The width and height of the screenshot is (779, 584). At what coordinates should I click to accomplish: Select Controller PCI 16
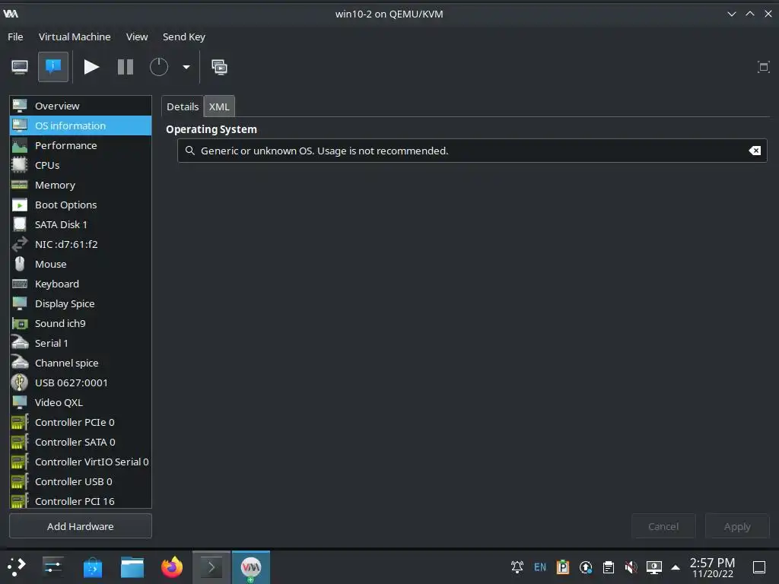[x=81, y=500]
